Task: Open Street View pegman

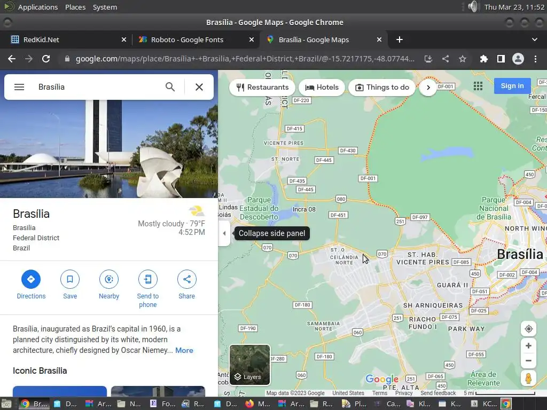Action: (x=528, y=379)
